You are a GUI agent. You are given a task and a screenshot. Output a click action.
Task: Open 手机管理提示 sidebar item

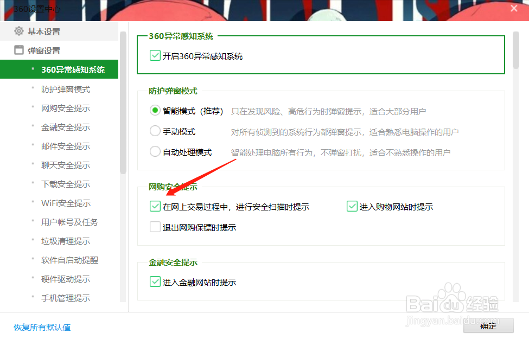[66, 298]
